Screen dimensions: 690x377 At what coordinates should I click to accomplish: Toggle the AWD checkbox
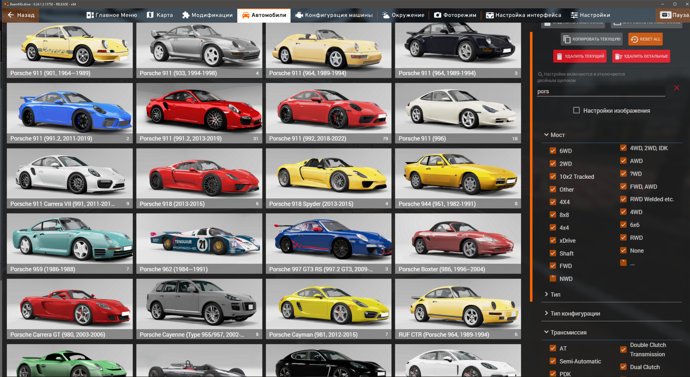click(623, 161)
